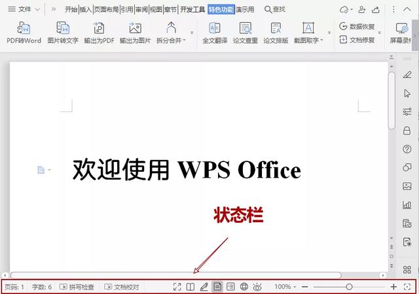The height and width of the screenshot is (294, 419).
Task: Switch to reading layout view
Action: coord(191,287)
